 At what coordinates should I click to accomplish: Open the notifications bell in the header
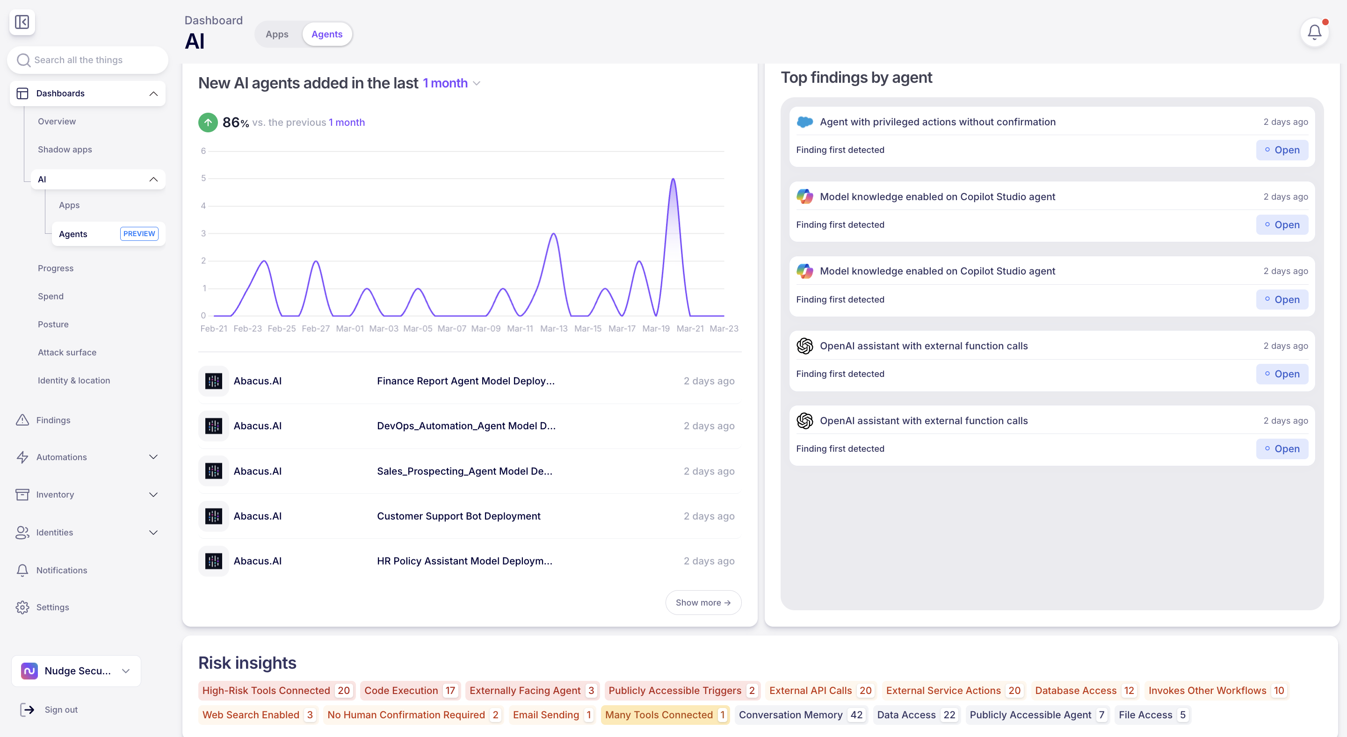pyautogui.click(x=1315, y=32)
